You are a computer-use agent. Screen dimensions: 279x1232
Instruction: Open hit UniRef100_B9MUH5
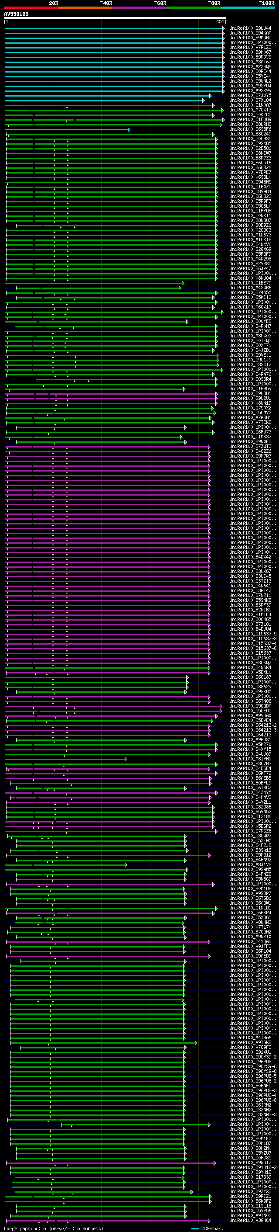click(250, 38)
